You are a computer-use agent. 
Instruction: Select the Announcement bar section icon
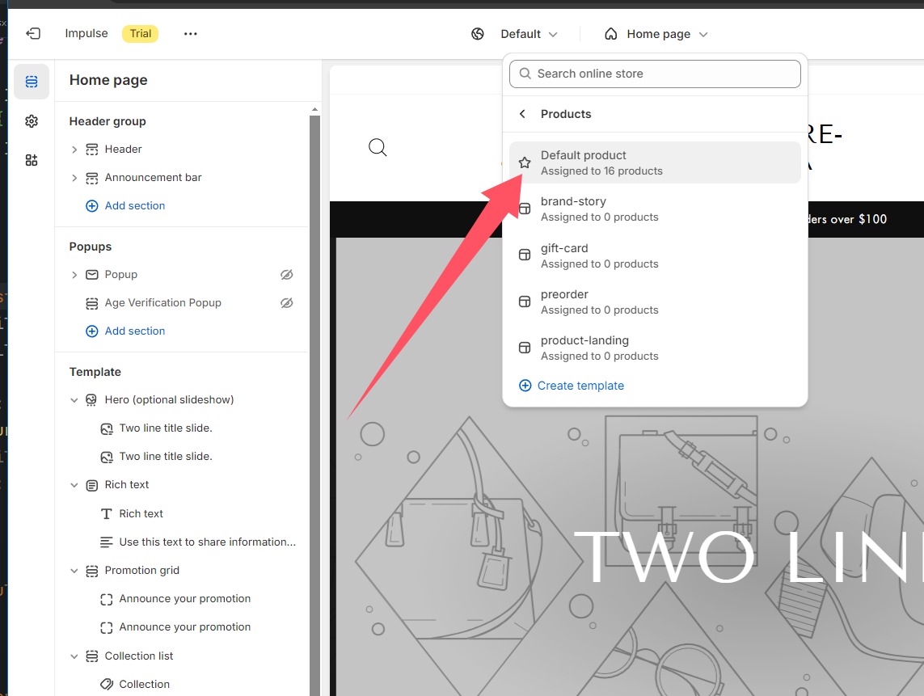[x=92, y=178]
